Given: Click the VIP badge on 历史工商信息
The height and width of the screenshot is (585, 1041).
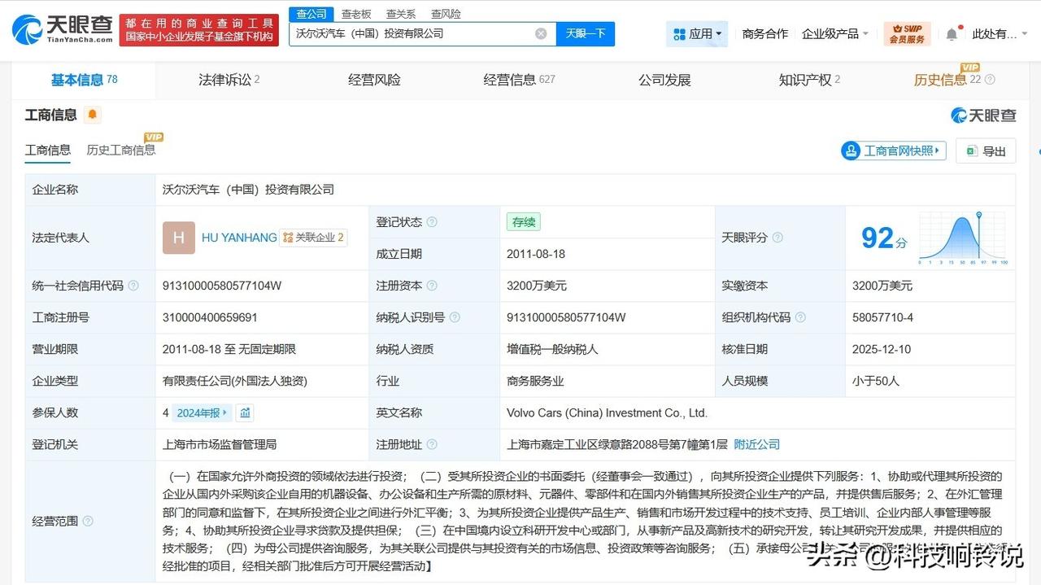Looking at the screenshot, I should [x=154, y=137].
